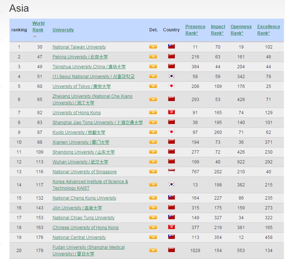The width and height of the screenshot is (285, 259).
Task: Open Shandong University link
Action: coord(84,152)
